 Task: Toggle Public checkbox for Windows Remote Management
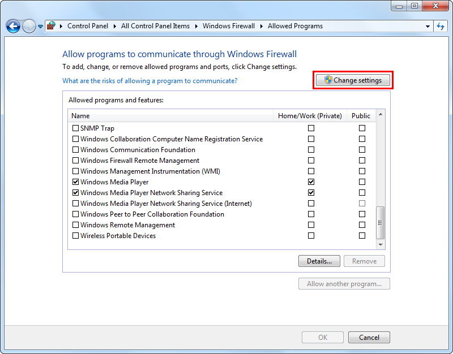[362, 225]
